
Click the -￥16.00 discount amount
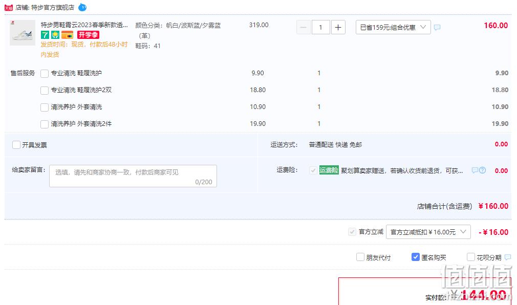point(493,232)
